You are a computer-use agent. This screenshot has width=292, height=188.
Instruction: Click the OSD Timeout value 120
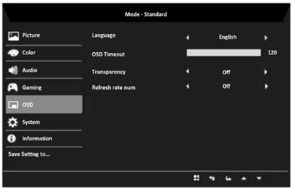[272, 53]
